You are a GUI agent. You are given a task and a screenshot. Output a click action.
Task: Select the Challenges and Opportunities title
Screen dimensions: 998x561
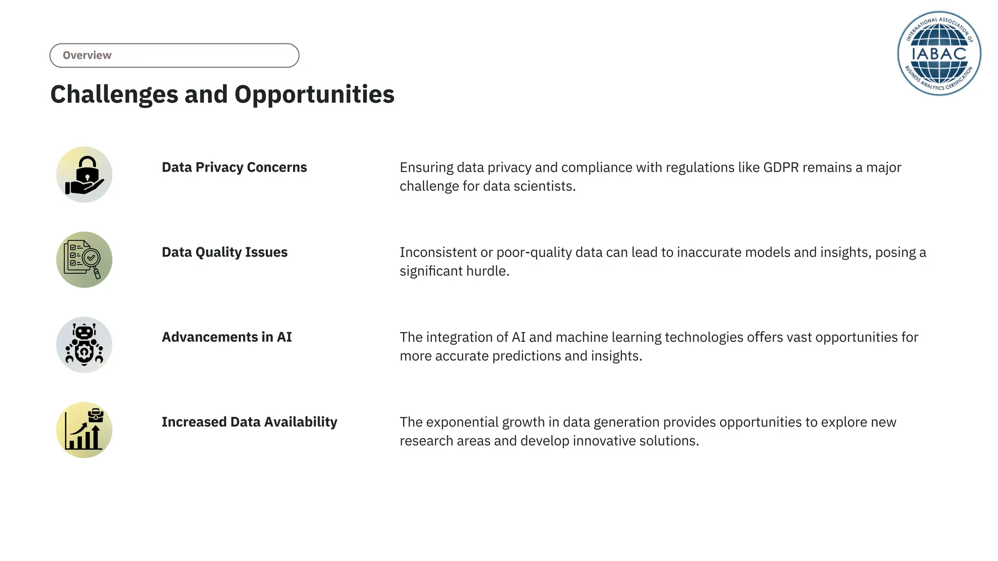[222, 94]
